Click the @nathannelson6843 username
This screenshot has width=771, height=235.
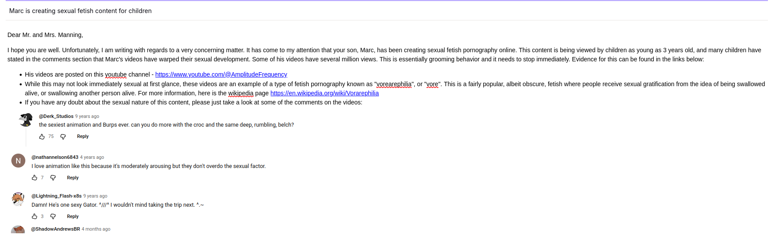click(55, 157)
